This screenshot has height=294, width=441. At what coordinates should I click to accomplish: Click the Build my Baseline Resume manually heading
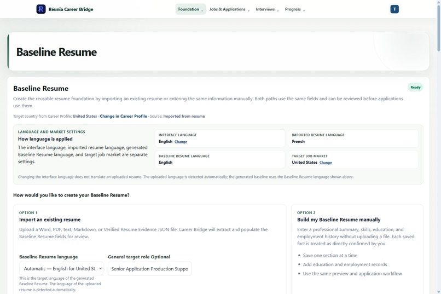coord(339,220)
